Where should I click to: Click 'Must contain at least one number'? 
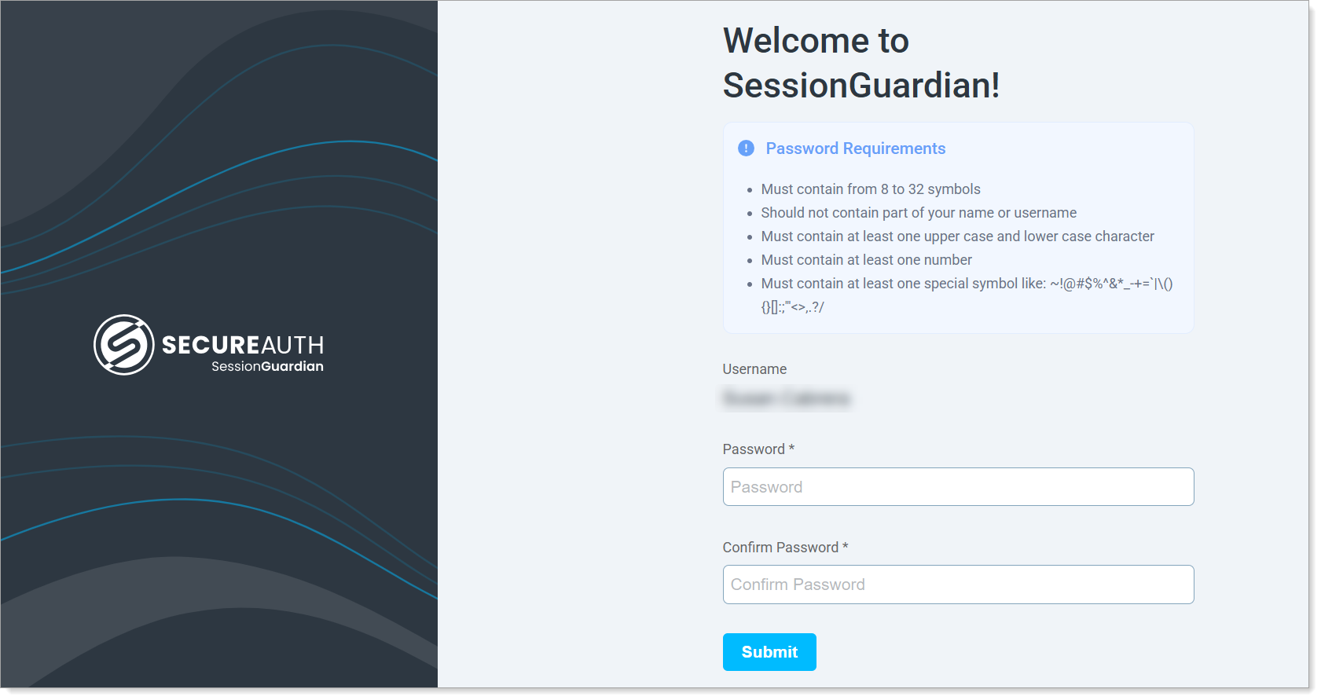[x=866, y=260]
